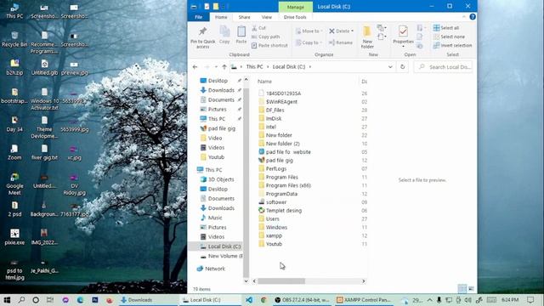Collapse the ribbon with the chevron
Image resolution: width=544 pixels, height=306 pixels.
pos(464,17)
